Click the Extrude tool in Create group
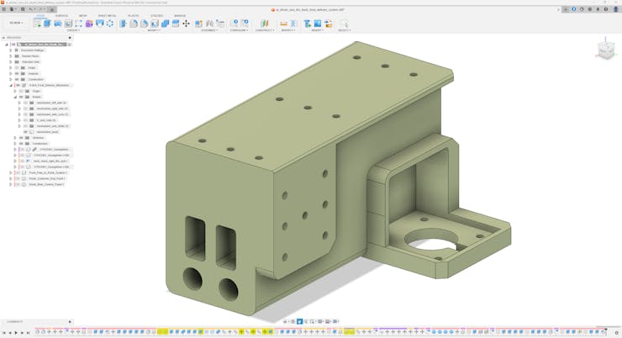Image resolution: width=622 pixels, height=338 pixels. (48, 24)
